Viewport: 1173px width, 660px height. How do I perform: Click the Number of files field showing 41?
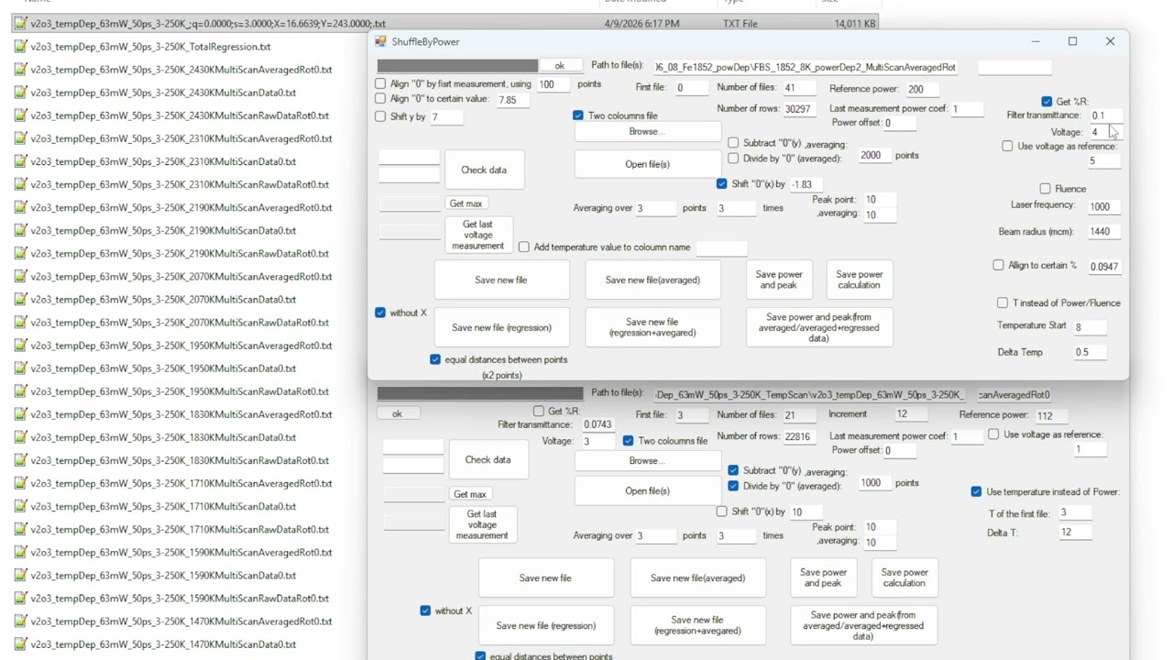pyautogui.click(x=800, y=88)
